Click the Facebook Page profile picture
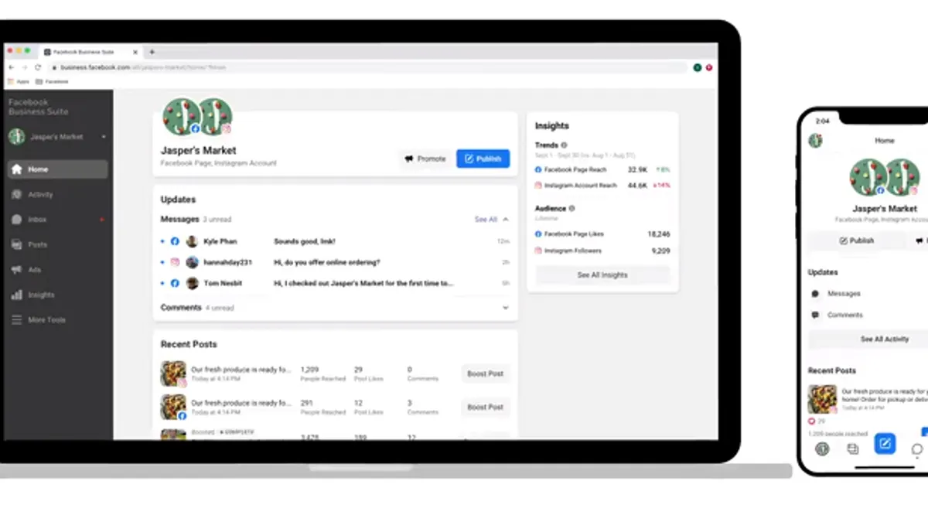Screen dimensions: 928x522 181,116
